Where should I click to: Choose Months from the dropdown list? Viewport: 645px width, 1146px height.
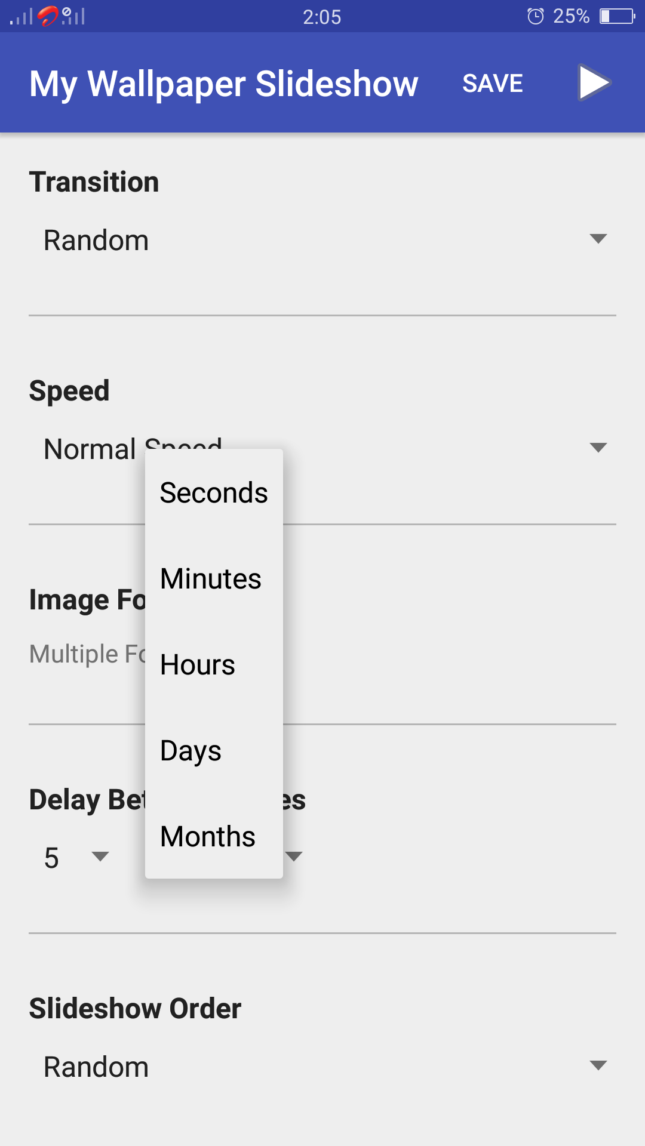click(214, 836)
